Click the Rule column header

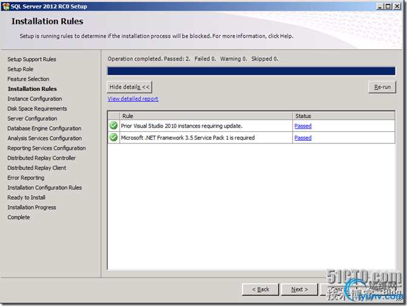pos(206,116)
